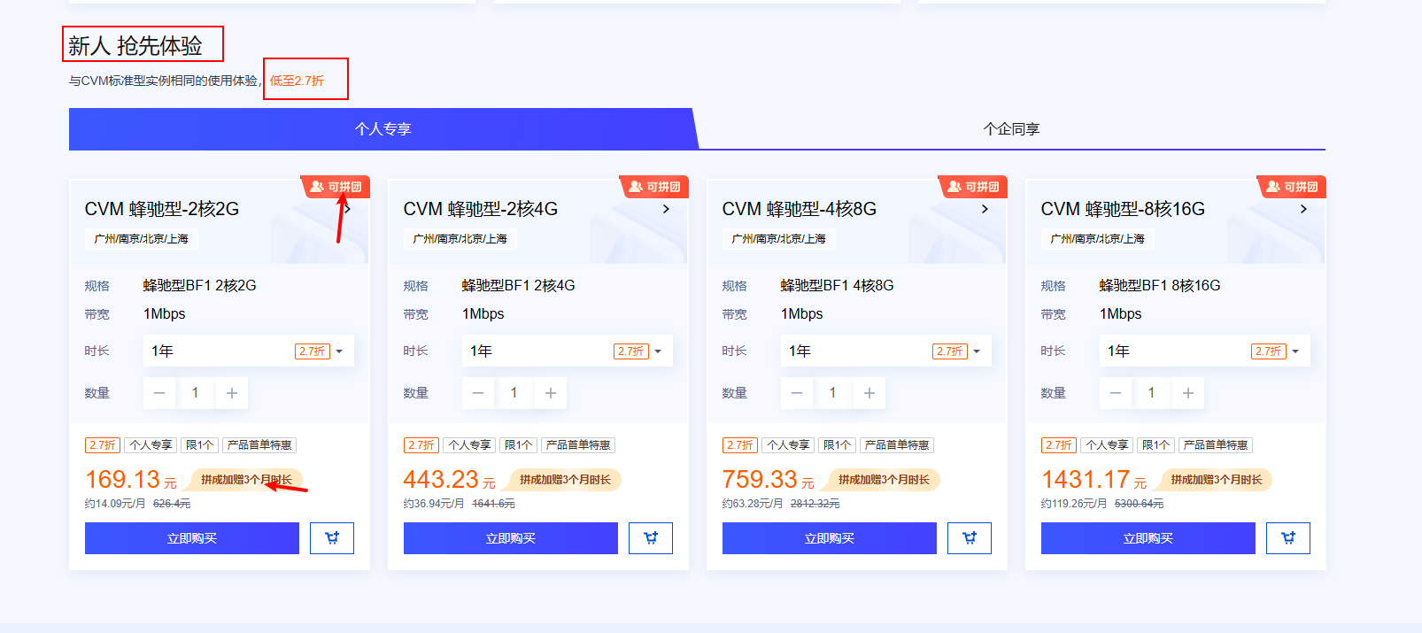The width and height of the screenshot is (1422, 633).
Task: Decrease quantity for 2核4G with minus button
Action: click(478, 393)
